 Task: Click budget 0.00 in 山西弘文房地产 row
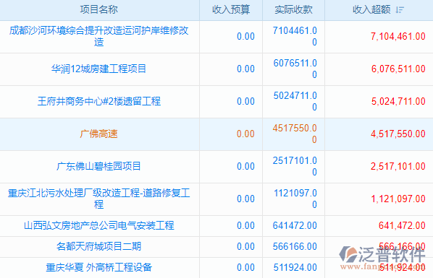245,225
